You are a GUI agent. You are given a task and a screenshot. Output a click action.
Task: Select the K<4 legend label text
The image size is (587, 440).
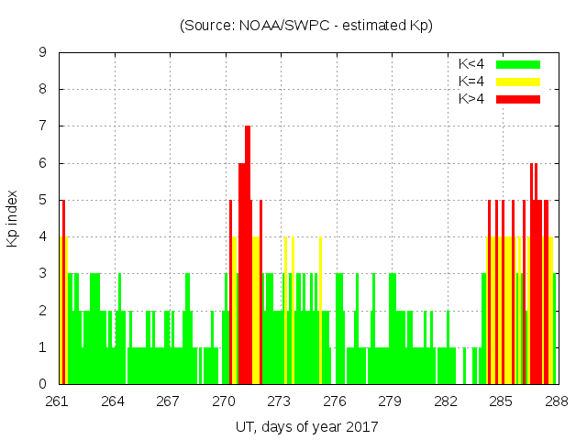(471, 64)
